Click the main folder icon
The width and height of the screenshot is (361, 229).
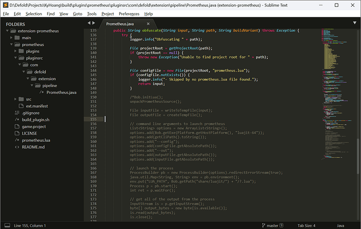(x=17, y=38)
